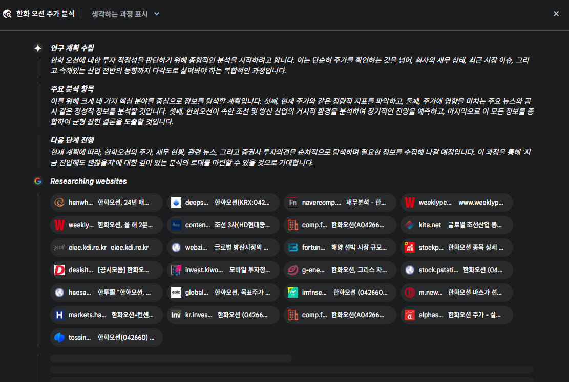Click the red W favicon on weekly... chip

click(59, 224)
